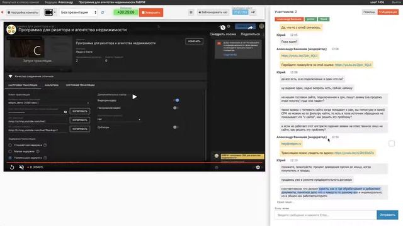Click the YouTube channel logo avatar
Viewport: 403px width, 226px height.
(11, 30)
